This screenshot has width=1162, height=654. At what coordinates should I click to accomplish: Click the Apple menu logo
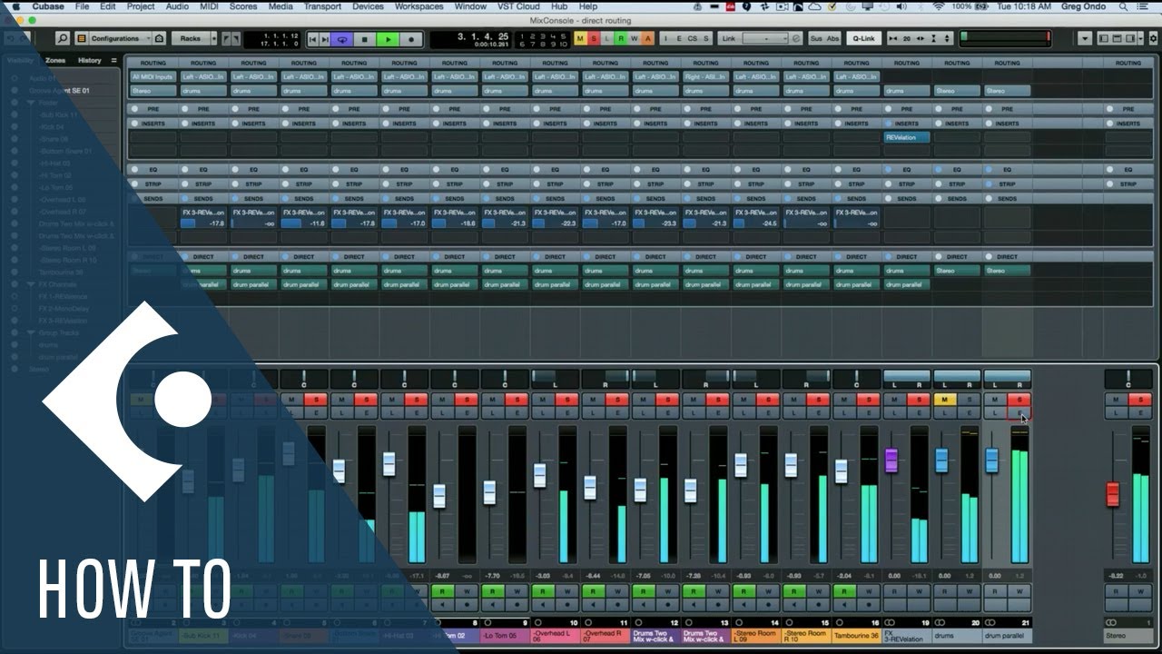point(15,6)
